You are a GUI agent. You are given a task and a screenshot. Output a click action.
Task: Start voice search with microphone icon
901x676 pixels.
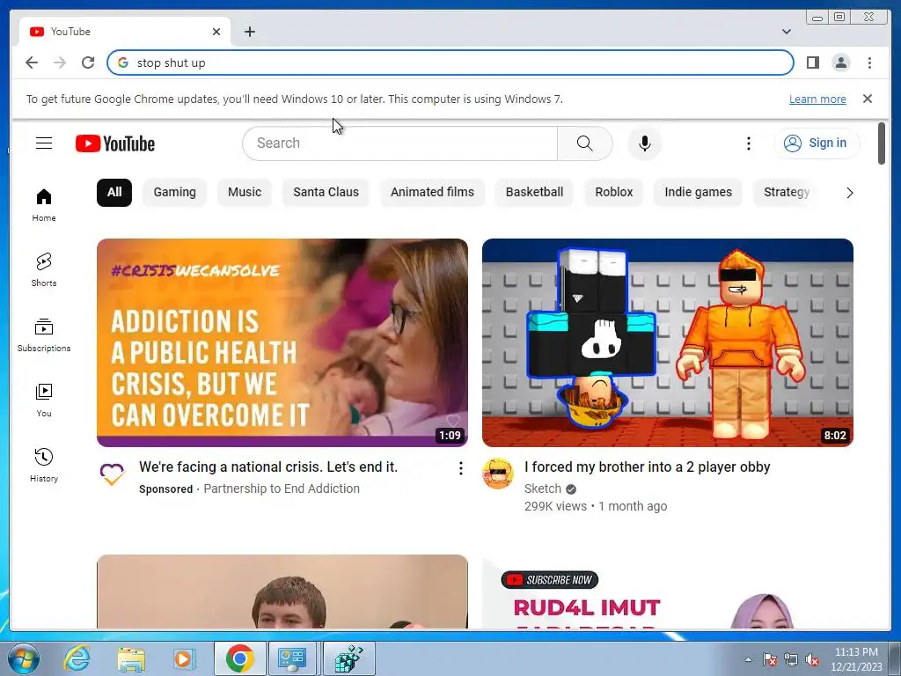pyautogui.click(x=645, y=143)
